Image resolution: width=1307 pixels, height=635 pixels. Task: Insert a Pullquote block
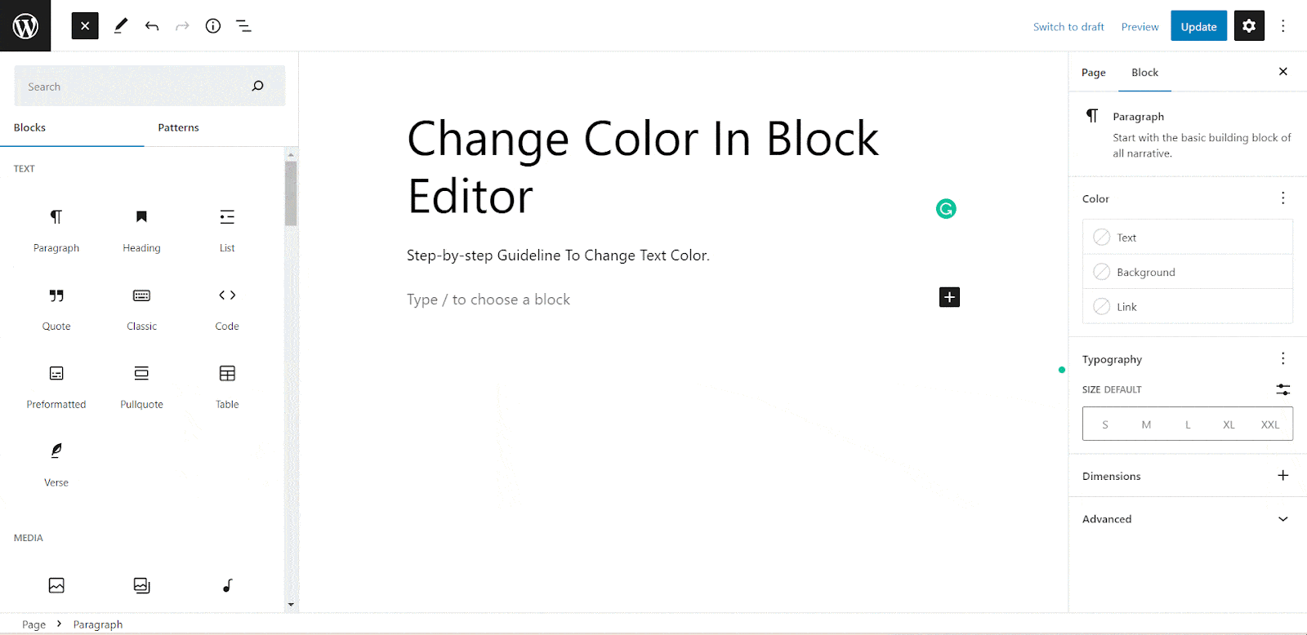click(141, 386)
